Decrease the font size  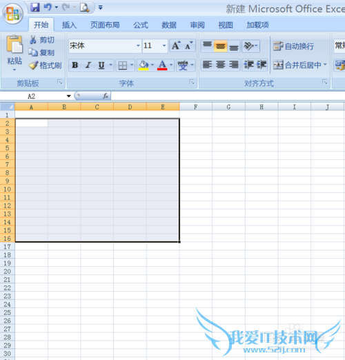pyautogui.click(x=189, y=46)
